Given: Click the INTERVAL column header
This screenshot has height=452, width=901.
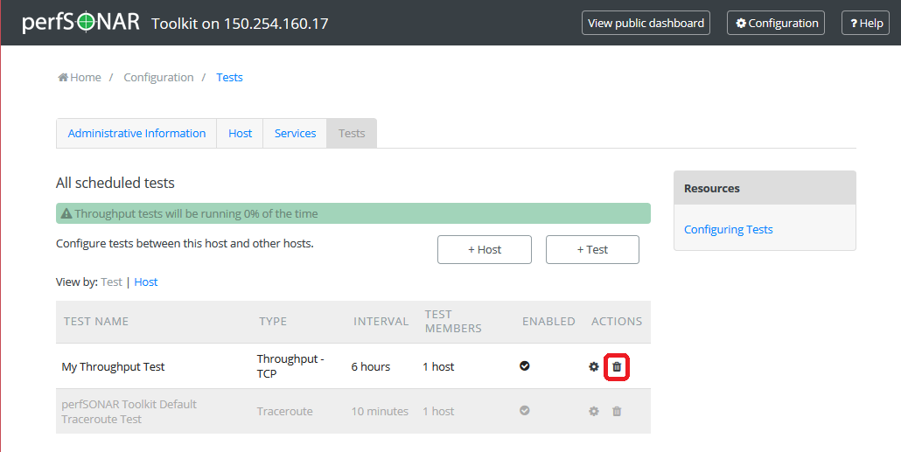Looking at the screenshot, I should tap(381, 322).
